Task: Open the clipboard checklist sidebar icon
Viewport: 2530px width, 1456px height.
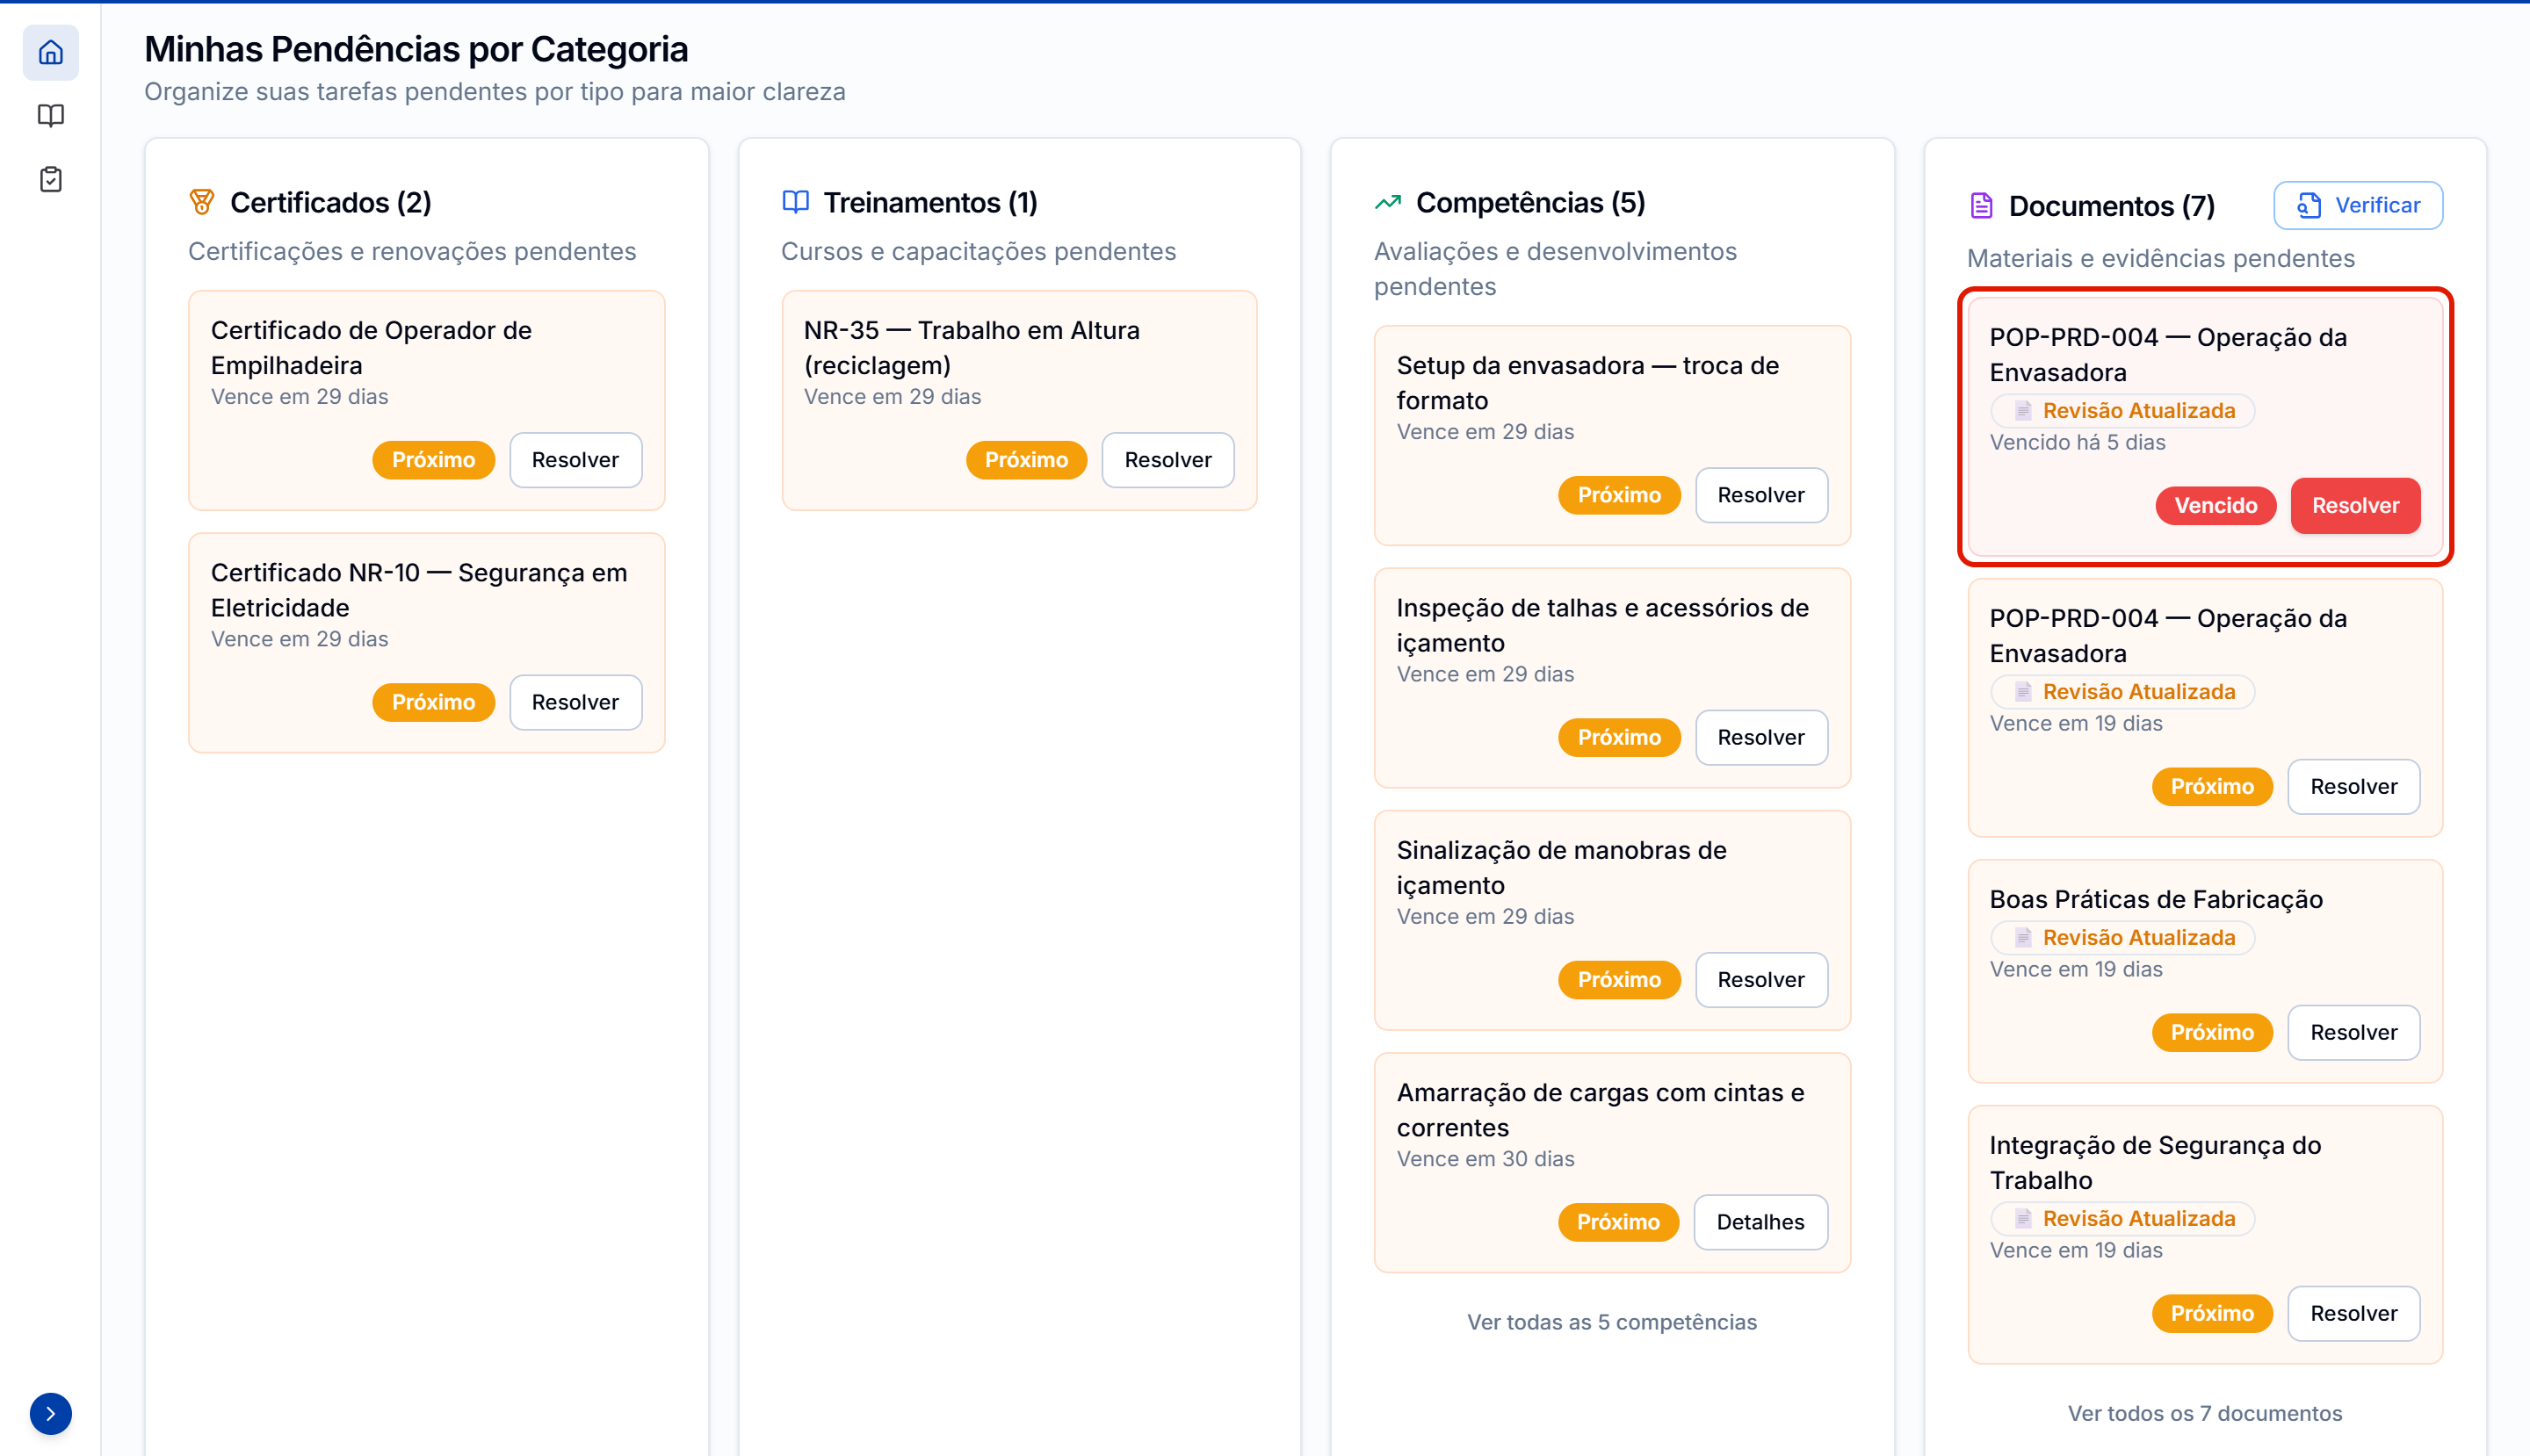Action: pos(50,180)
